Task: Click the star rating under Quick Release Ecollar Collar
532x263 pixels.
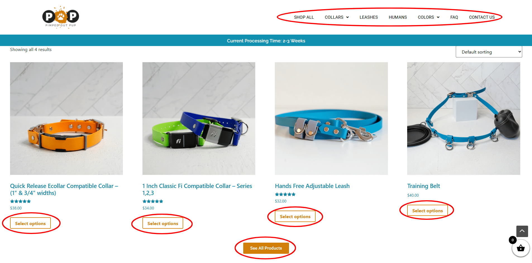Action: (x=20, y=201)
